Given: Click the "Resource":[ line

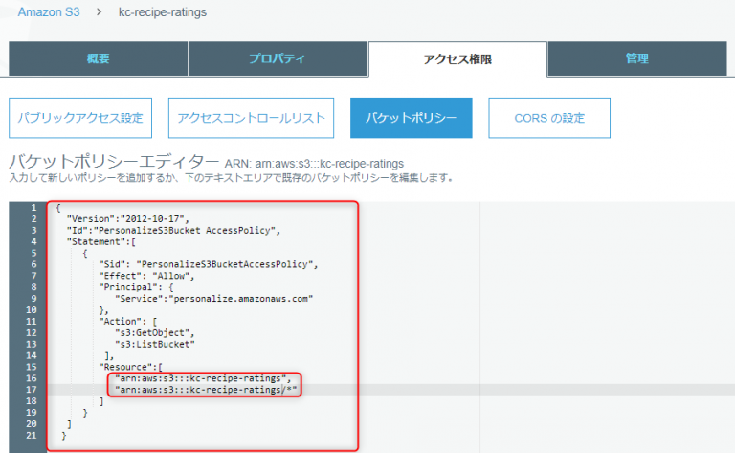Looking at the screenshot, I should click(x=130, y=367).
